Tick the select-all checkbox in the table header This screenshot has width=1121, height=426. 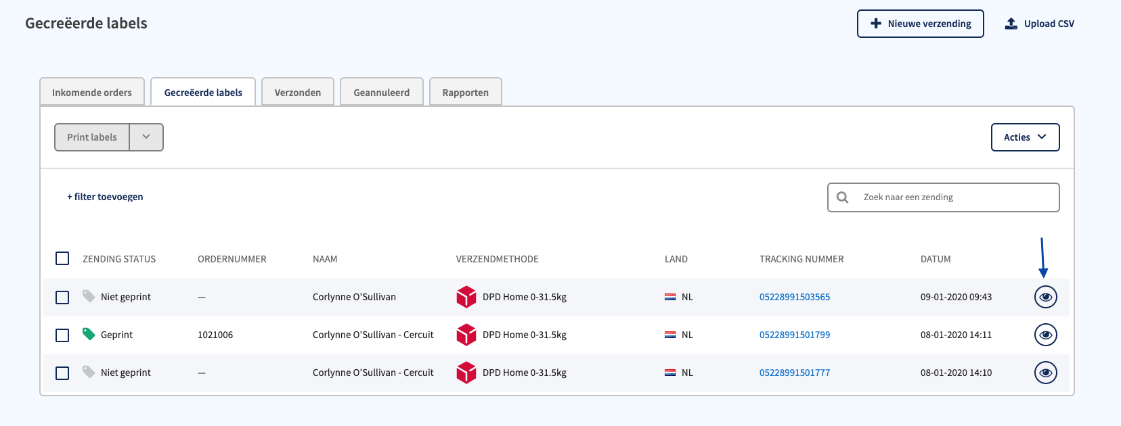coord(62,258)
